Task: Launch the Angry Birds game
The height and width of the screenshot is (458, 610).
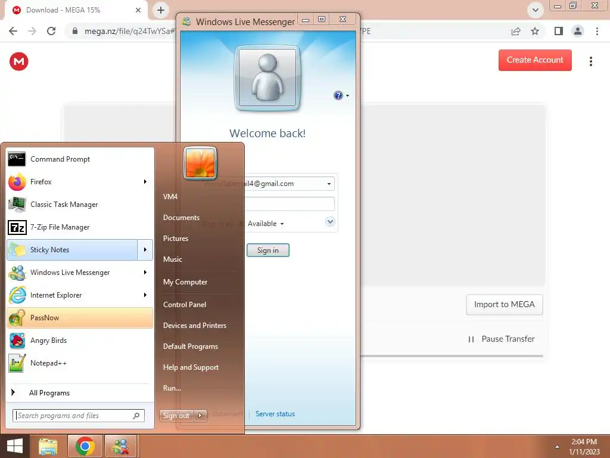Action: coord(80,341)
